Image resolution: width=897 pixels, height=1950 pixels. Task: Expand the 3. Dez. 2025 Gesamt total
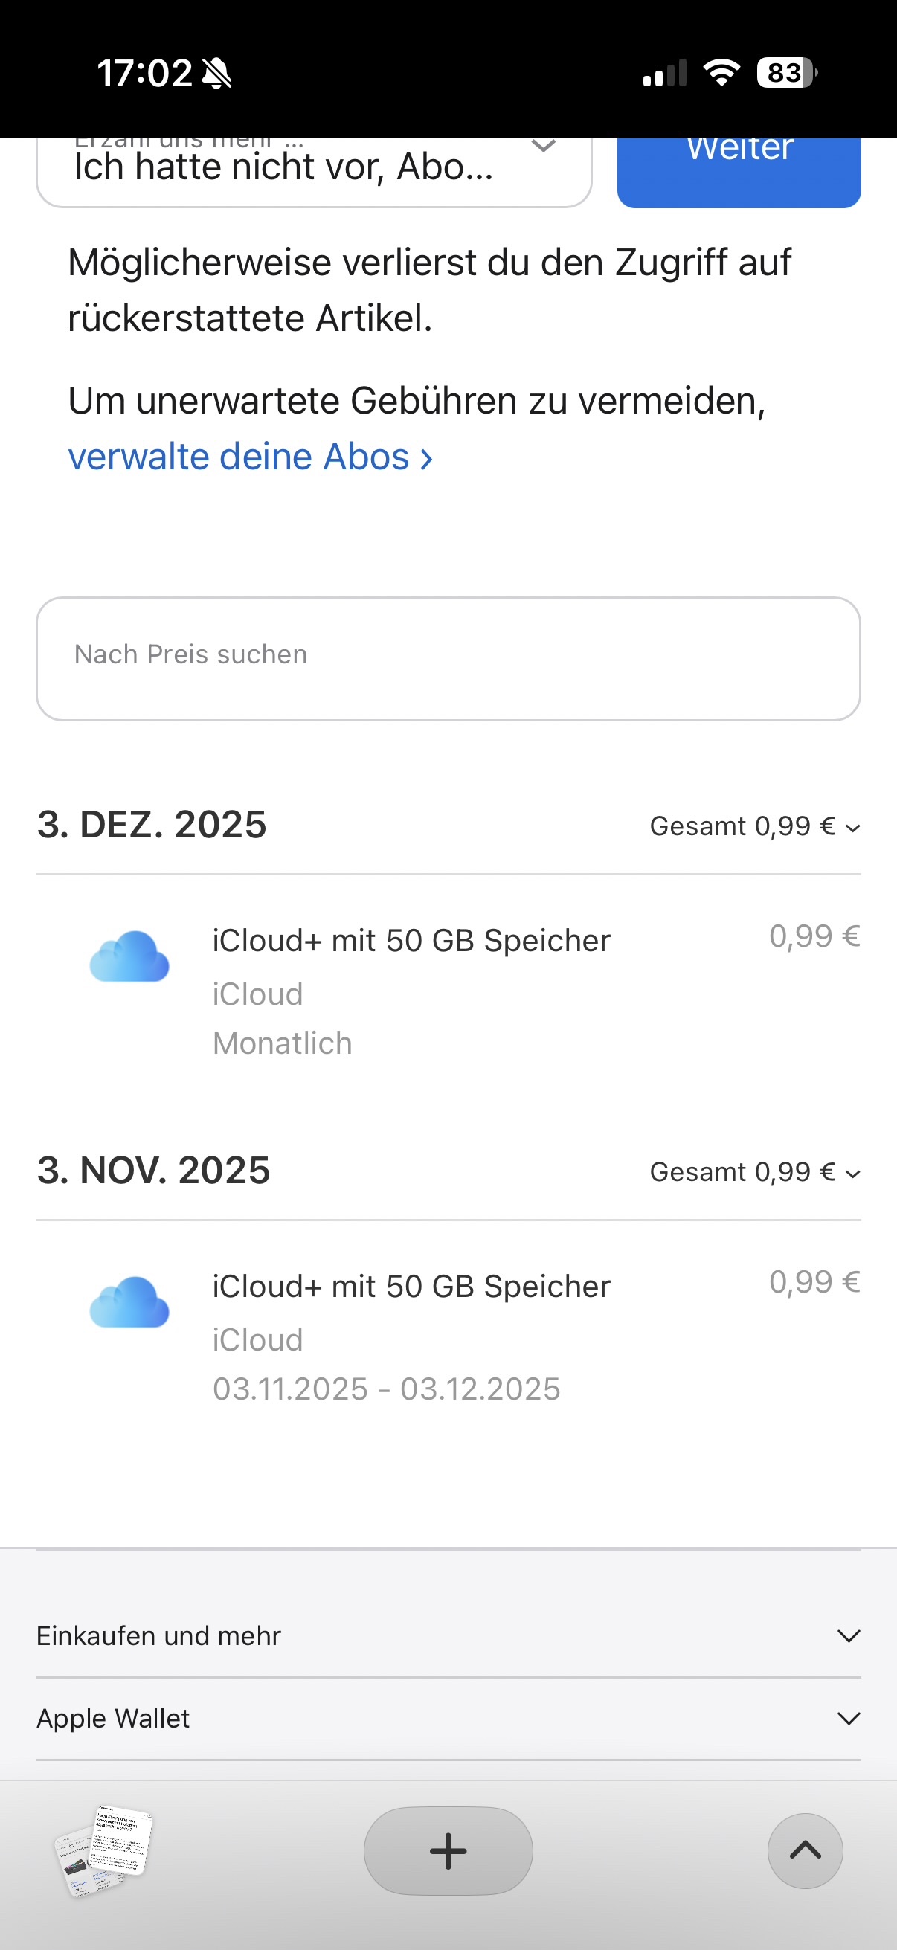[x=755, y=827]
